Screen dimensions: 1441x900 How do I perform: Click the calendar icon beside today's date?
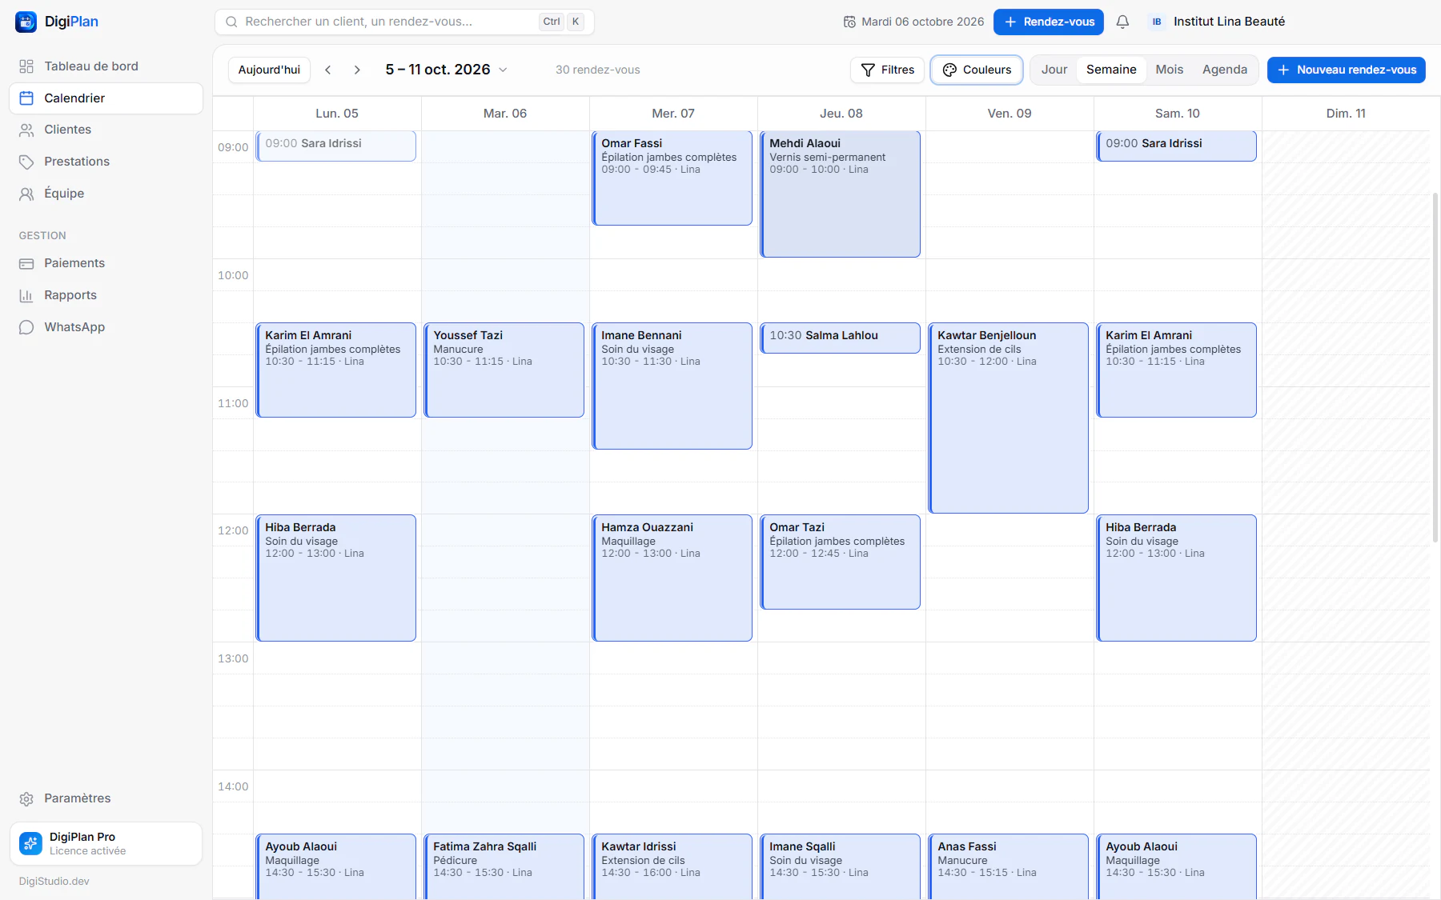849,22
